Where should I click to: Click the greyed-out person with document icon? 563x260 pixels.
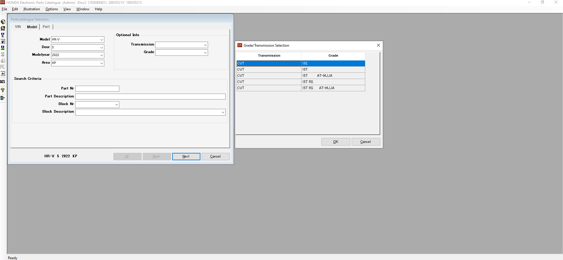tap(3, 61)
